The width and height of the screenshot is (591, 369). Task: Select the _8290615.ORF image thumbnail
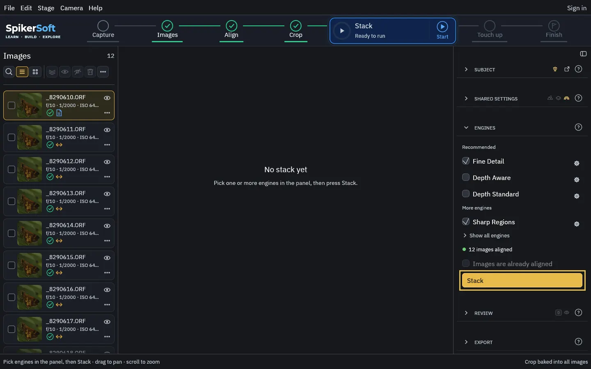point(30,265)
